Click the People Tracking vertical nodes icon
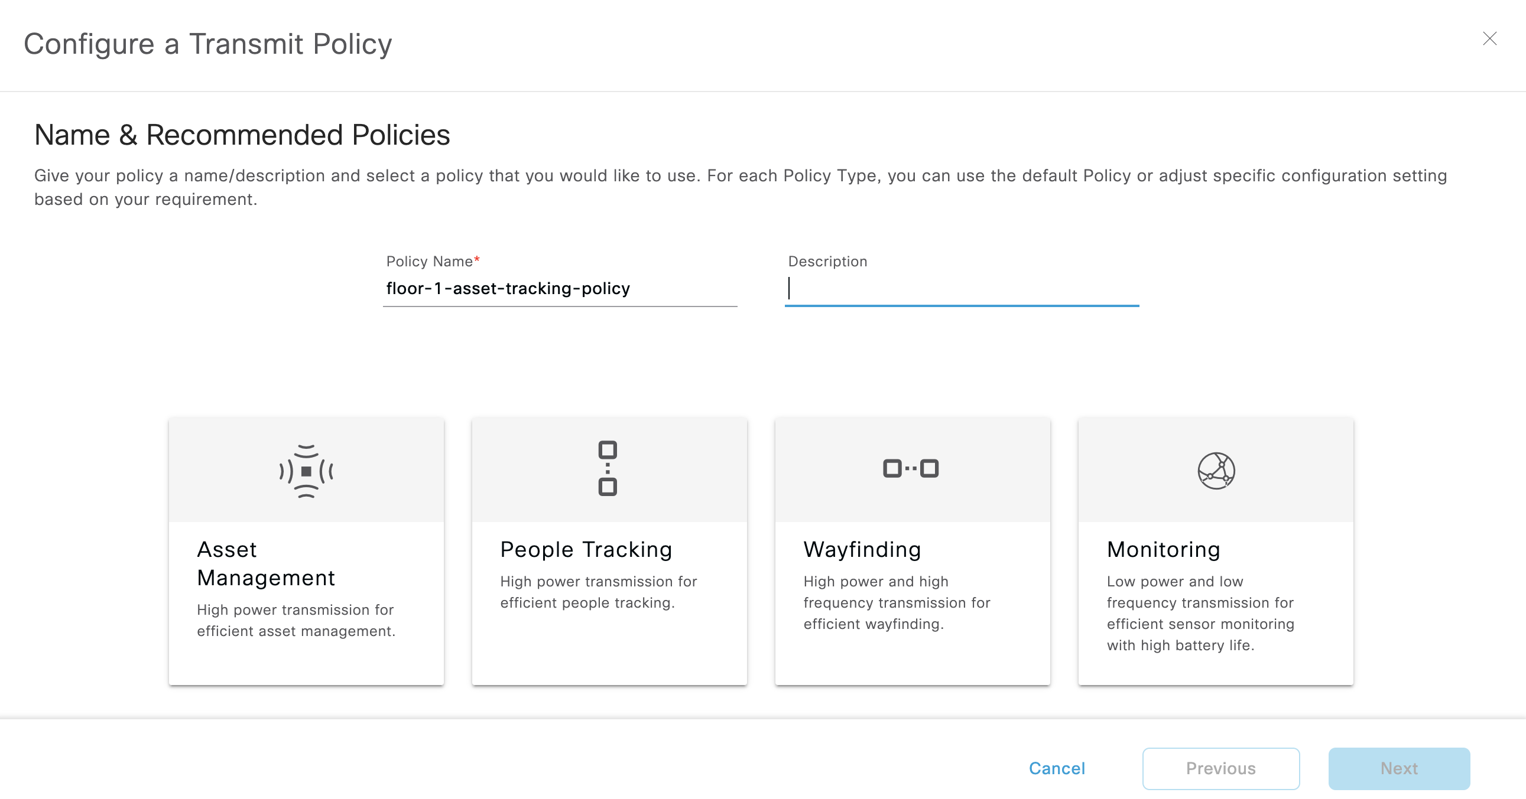The height and width of the screenshot is (799, 1526). pos(607,468)
